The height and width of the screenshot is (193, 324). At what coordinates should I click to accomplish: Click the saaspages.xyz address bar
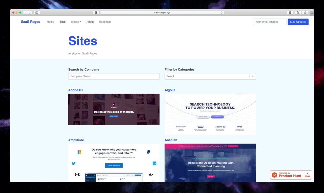point(162,12)
